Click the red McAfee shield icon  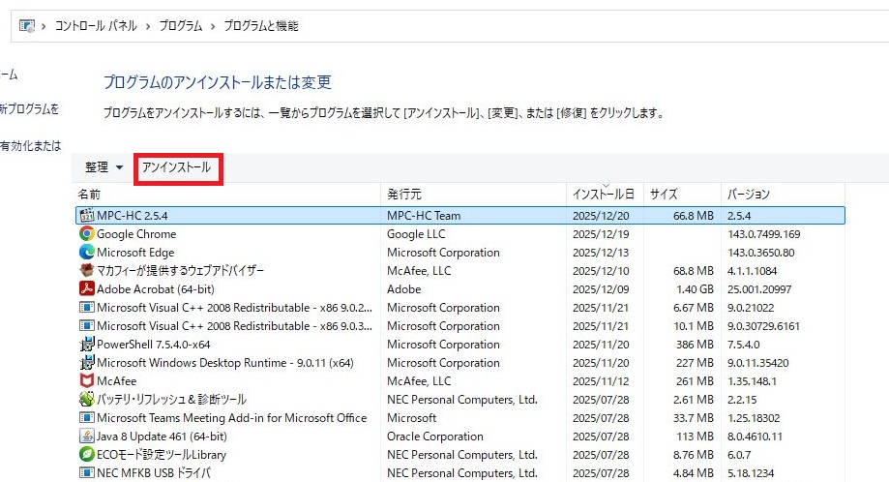[86, 380]
